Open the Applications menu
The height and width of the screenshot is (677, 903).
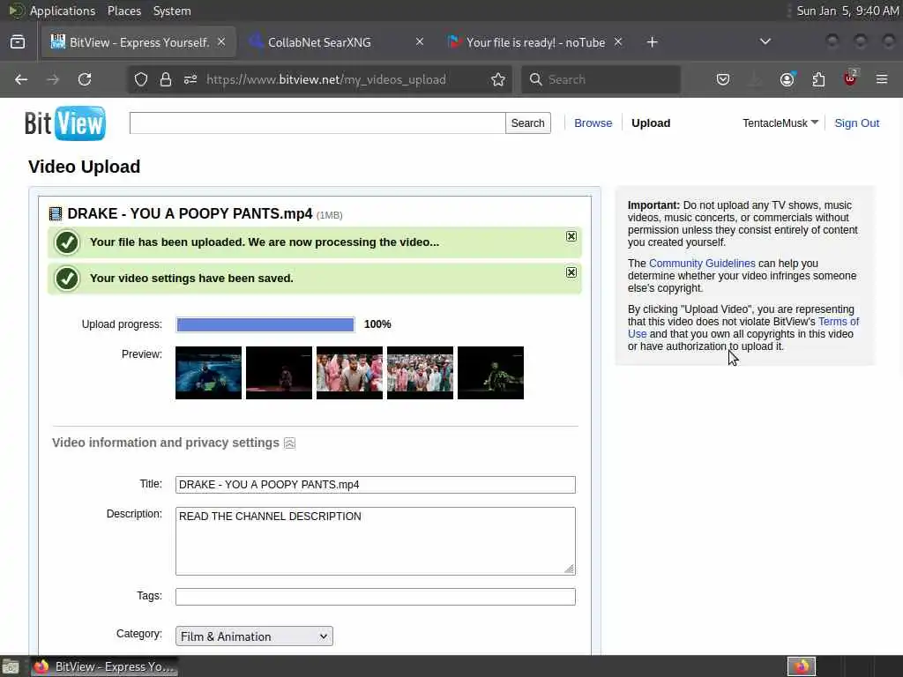coord(63,11)
